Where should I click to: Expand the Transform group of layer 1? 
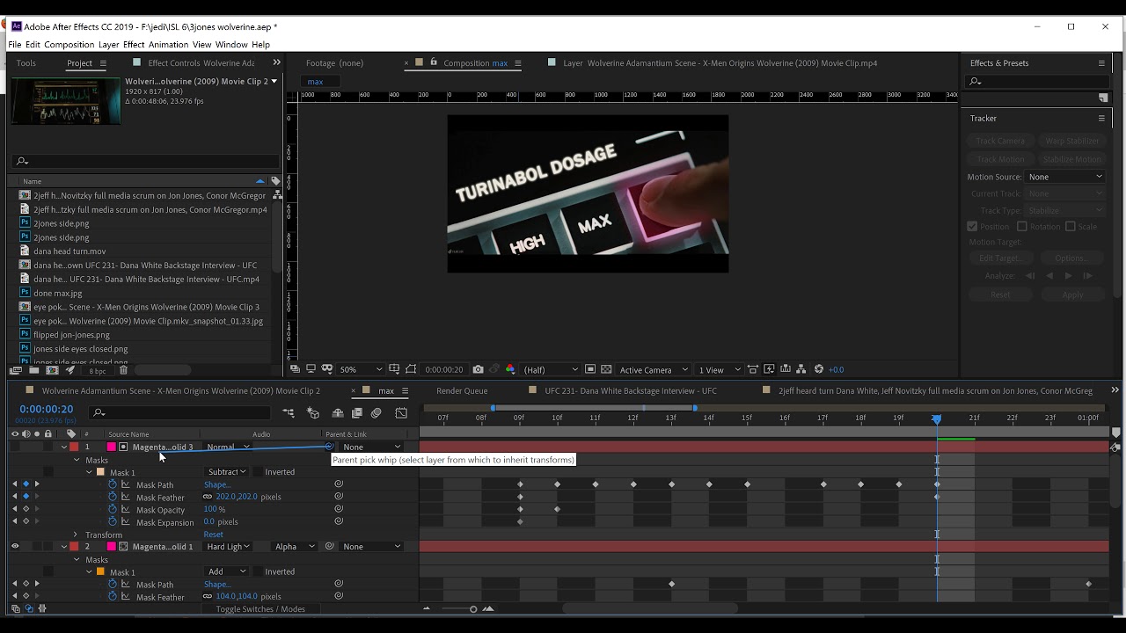click(76, 535)
